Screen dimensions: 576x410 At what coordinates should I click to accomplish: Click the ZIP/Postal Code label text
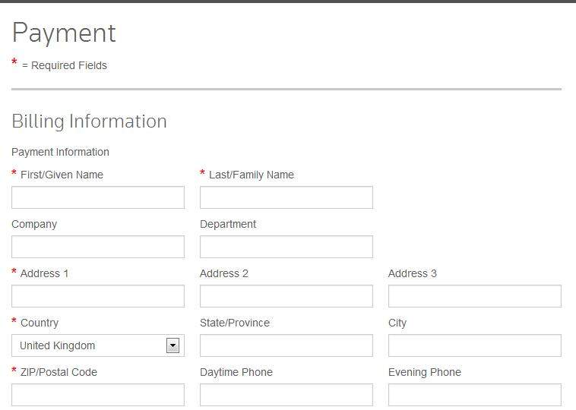pos(59,372)
